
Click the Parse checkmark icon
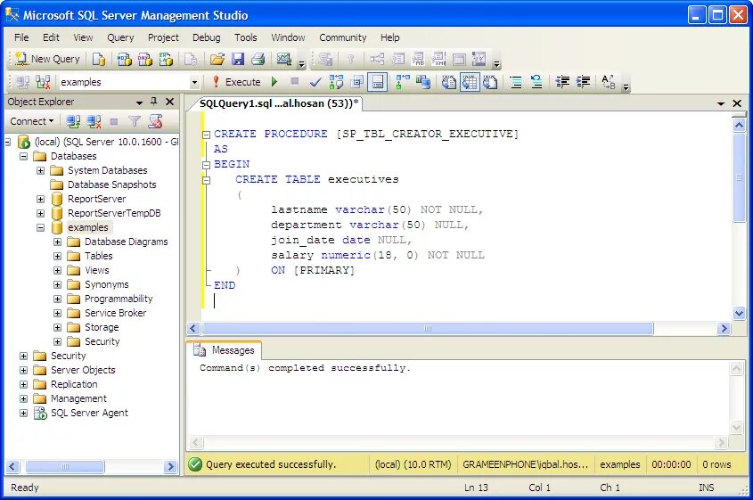(315, 82)
